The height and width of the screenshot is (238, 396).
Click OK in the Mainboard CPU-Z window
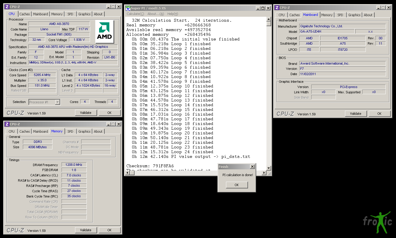pos(379,114)
